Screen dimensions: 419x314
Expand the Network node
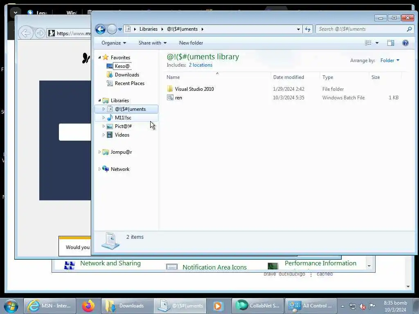pyautogui.click(x=99, y=169)
